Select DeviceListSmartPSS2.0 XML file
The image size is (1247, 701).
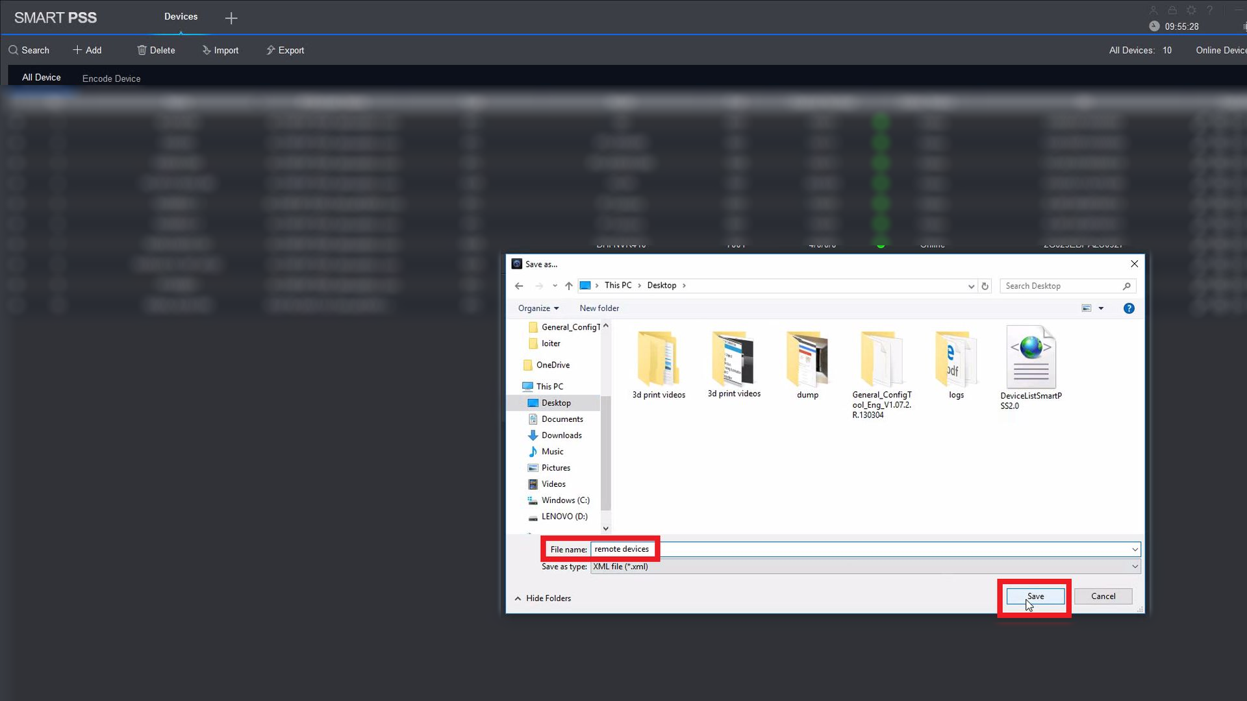(x=1031, y=367)
